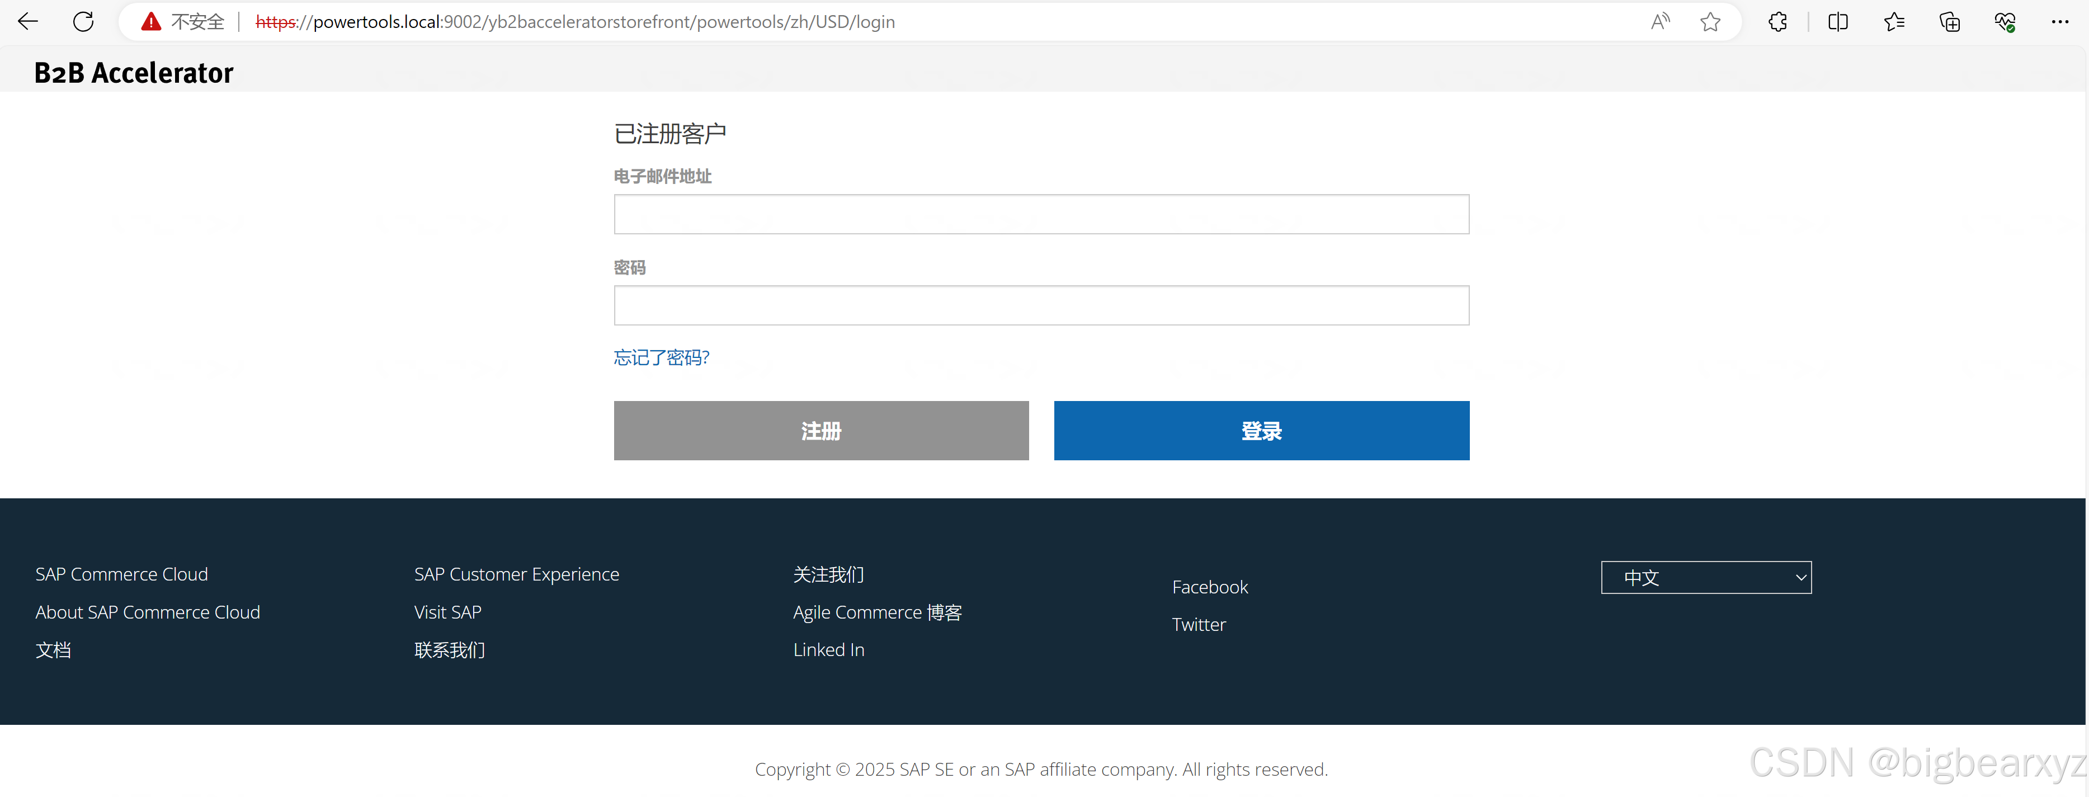
Task: Open the Visit SAP footer link
Action: [x=447, y=612]
